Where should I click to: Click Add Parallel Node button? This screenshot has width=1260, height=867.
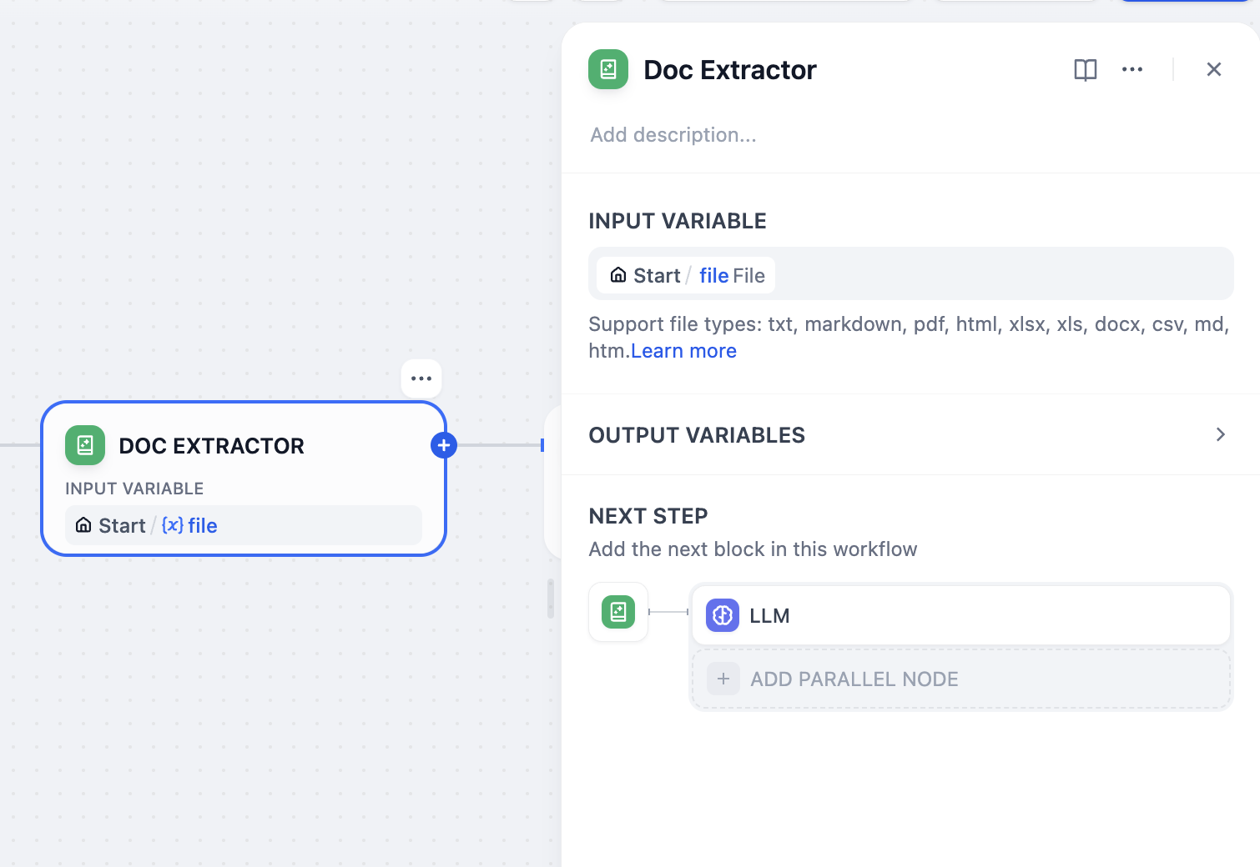click(854, 679)
